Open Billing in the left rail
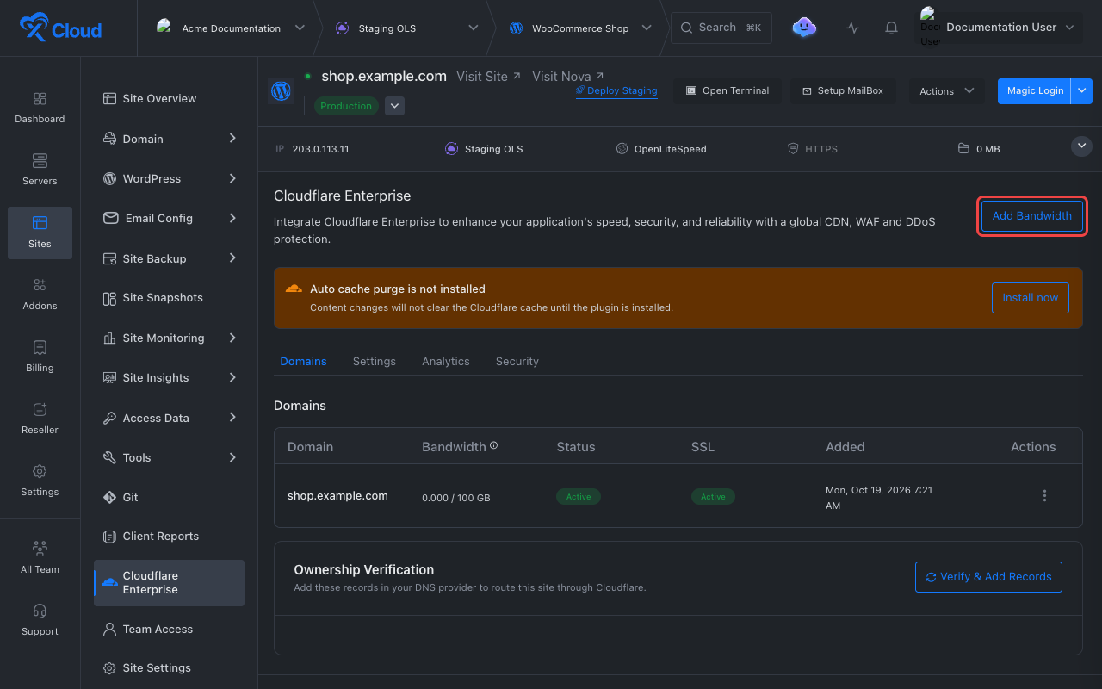Image resolution: width=1102 pixels, height=689 pixels. point(40,357)
